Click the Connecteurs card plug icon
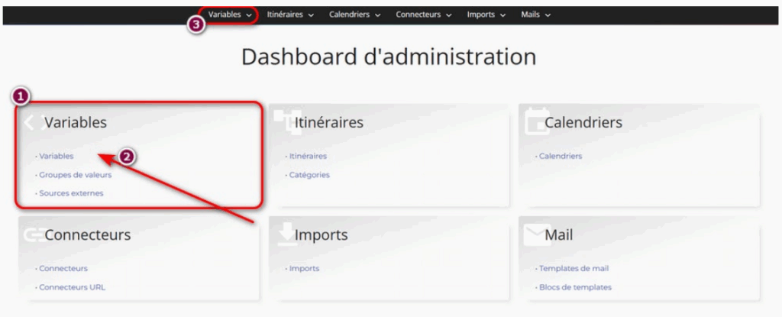This screenshot has height=317, width=782. pos(32,235)
